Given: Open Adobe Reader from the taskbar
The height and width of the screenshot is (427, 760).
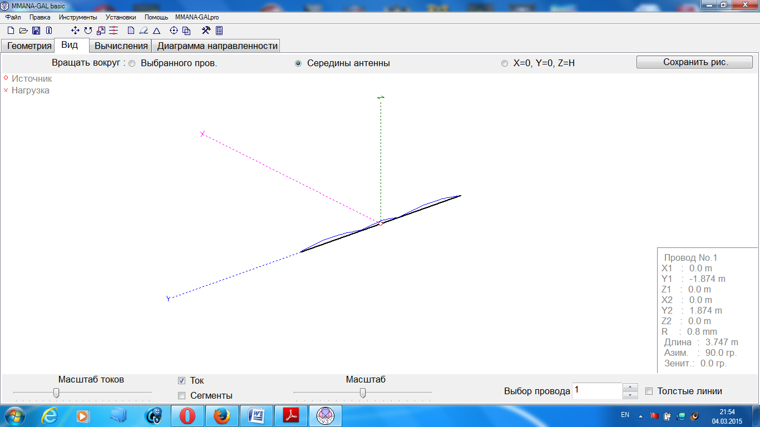Looking at the screenshot, I should click(291, 416).
